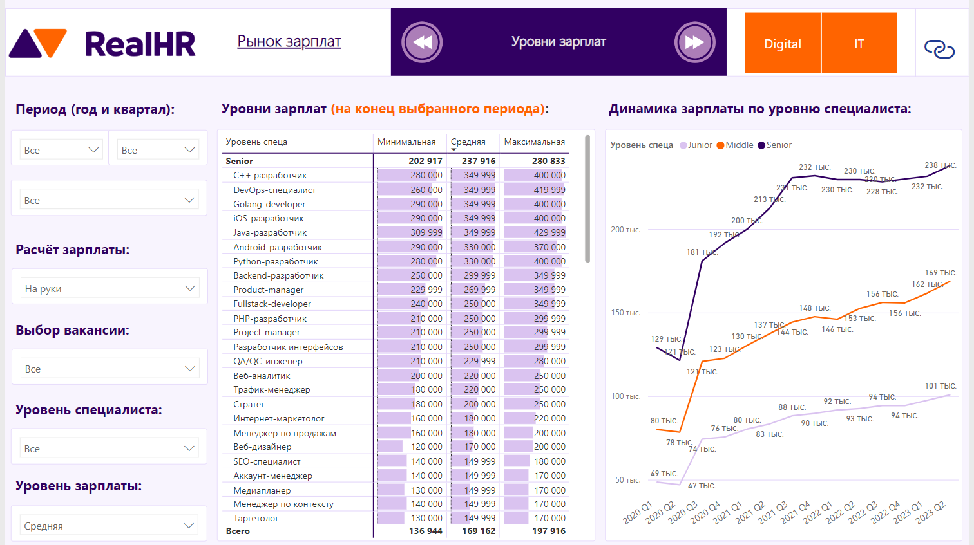Select the Трафик-менеджер row

click(396, 389)
